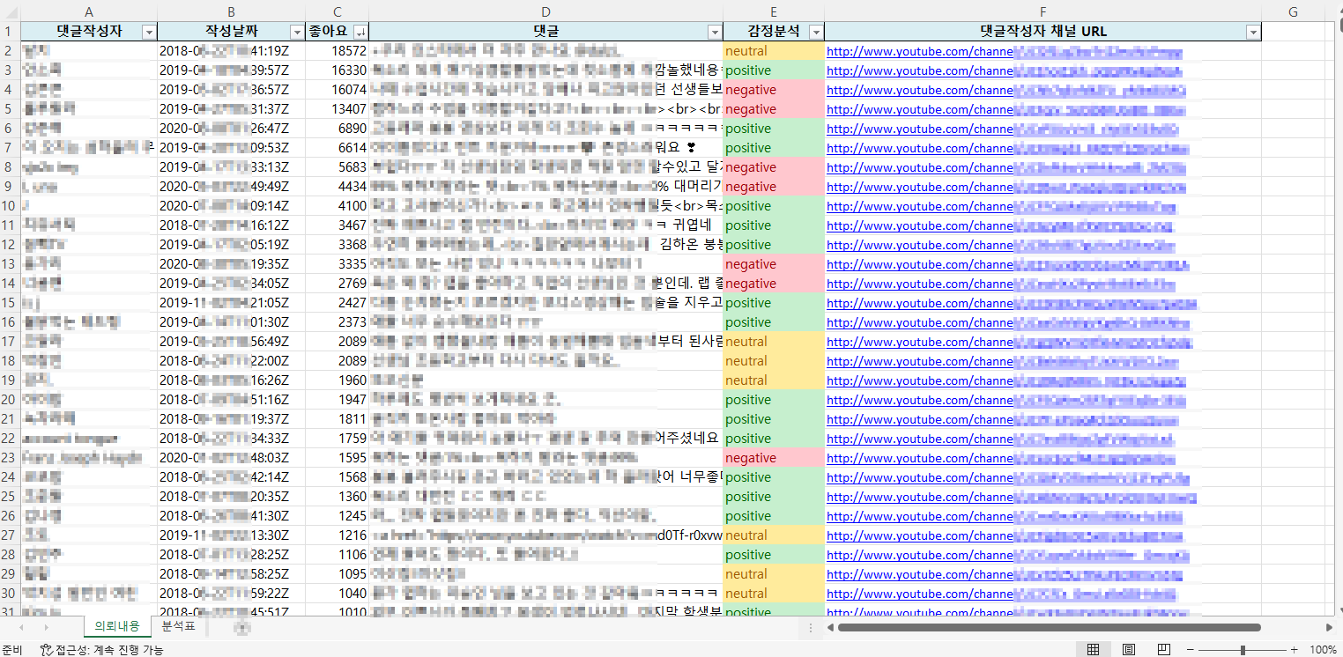Open the 댓글작성자 column filter dropdown
This screenshot has width=1343, height=657.
(x=149, y=32)
